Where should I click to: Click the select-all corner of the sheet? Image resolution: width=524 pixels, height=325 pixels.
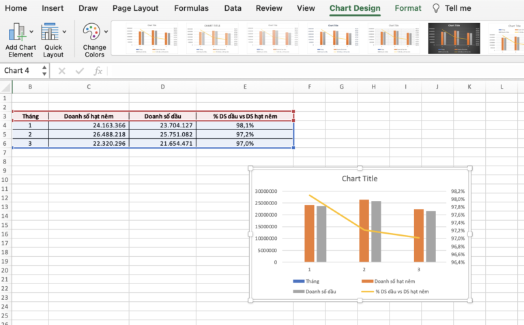coord(6,87)
